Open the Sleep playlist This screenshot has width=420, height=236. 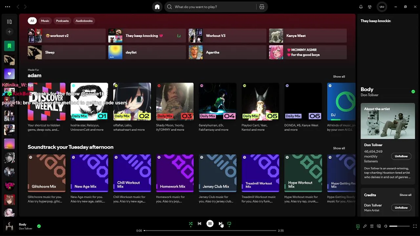(67, 52)
